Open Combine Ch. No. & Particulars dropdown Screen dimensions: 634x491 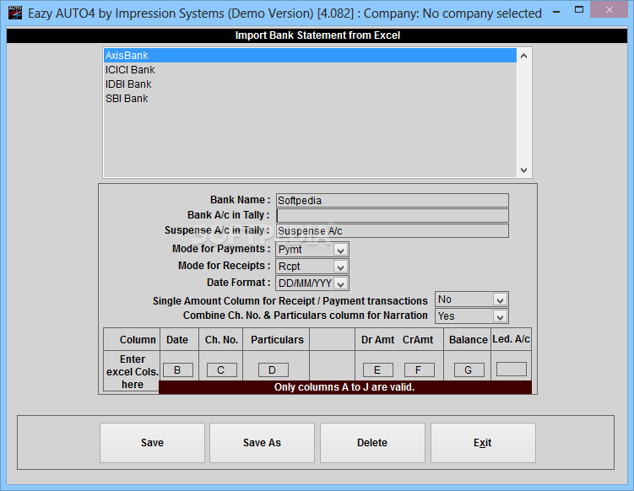click(500, 317)
